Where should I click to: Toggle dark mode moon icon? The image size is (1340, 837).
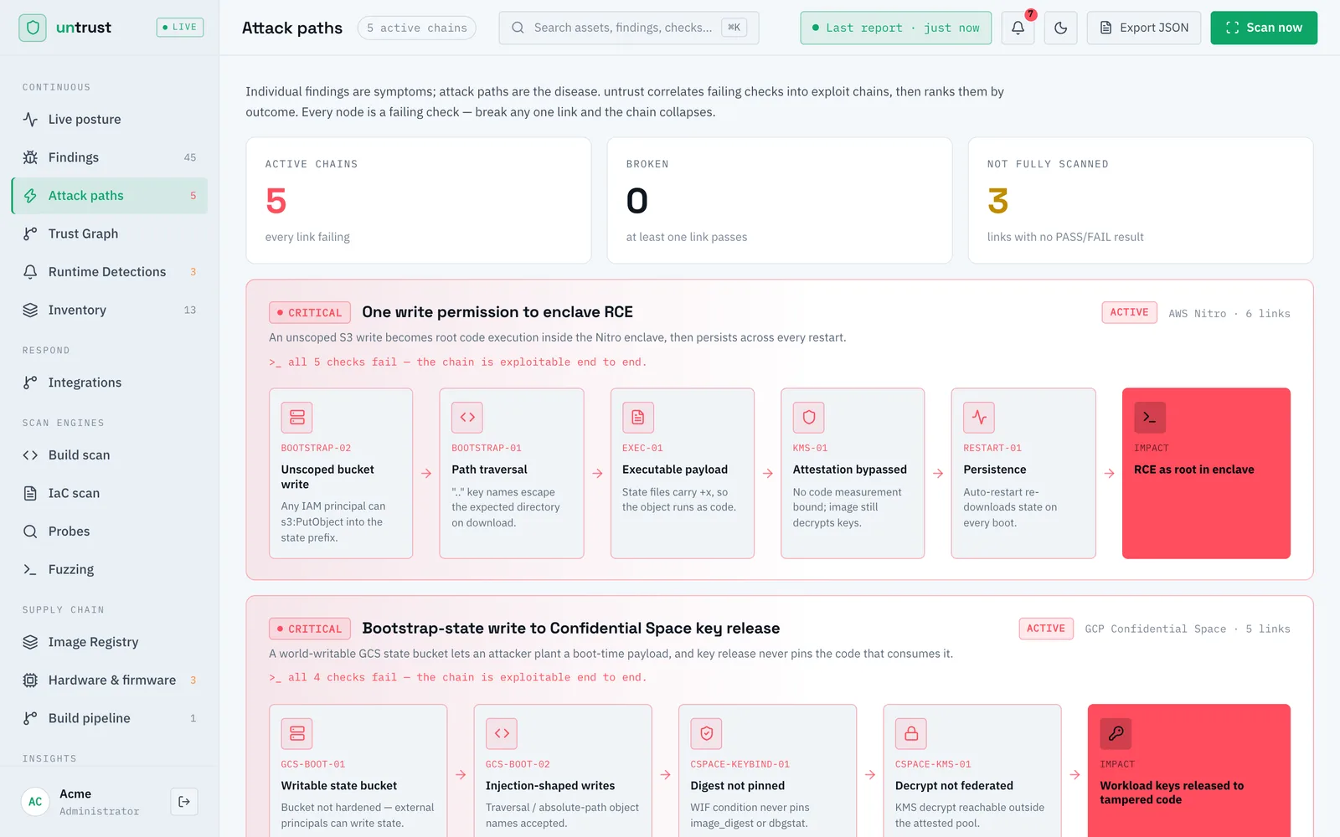(x=1060, y=28)
